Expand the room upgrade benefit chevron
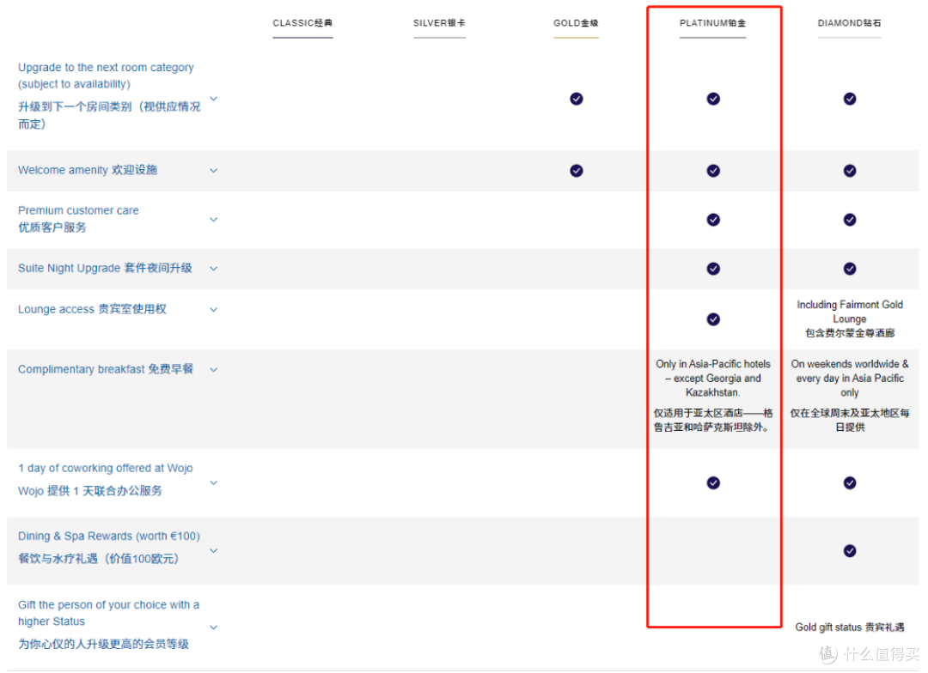 tap(214, 99)
